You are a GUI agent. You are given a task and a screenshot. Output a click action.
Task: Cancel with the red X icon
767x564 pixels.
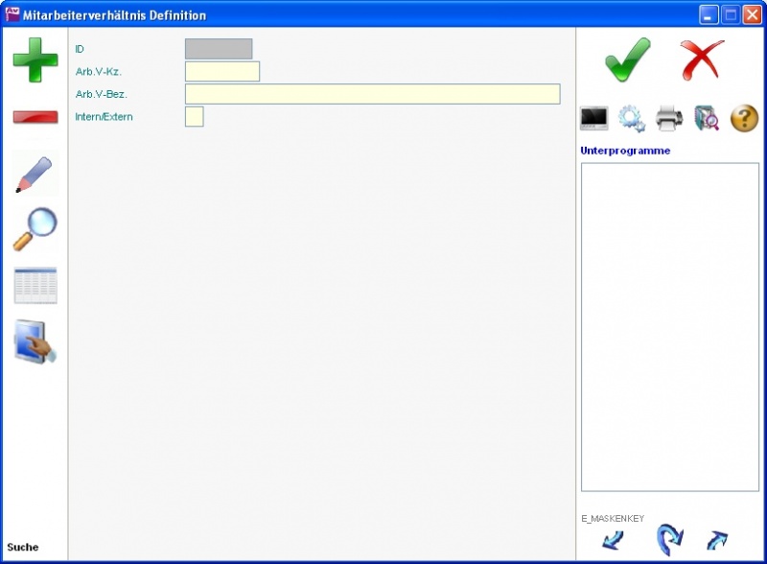click(x=702, y=60)
